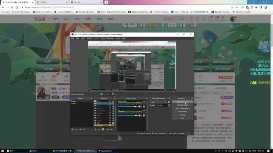The width and height of the screenshot is (273, 153).
Task: Open the 游戏 dropdown on Douyu nav
Action: [100, 19]
